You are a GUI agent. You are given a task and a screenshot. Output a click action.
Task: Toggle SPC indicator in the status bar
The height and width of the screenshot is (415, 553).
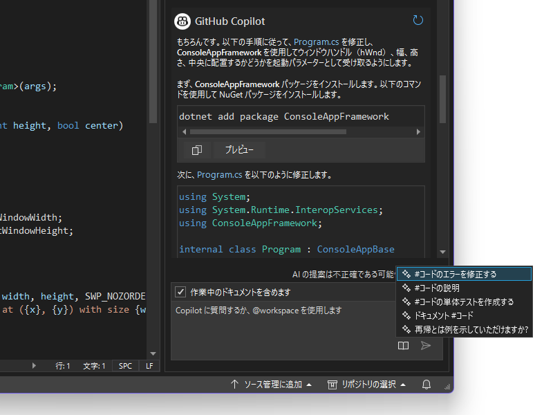click(x=125, y=365)
